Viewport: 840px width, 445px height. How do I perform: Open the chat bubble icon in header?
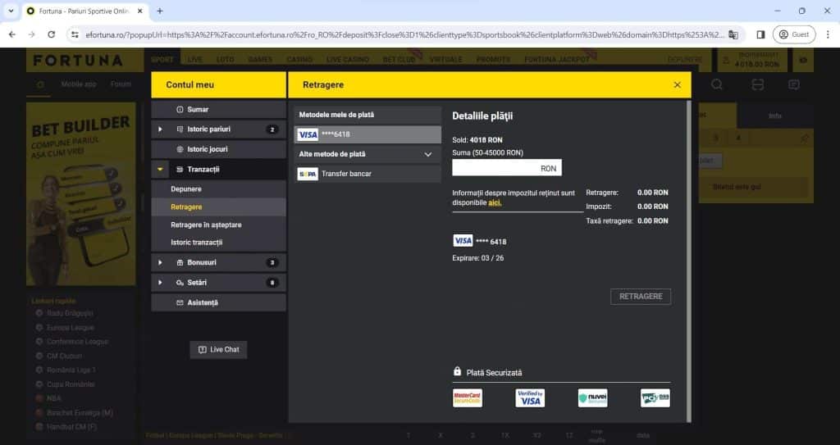tap(794, 84)
